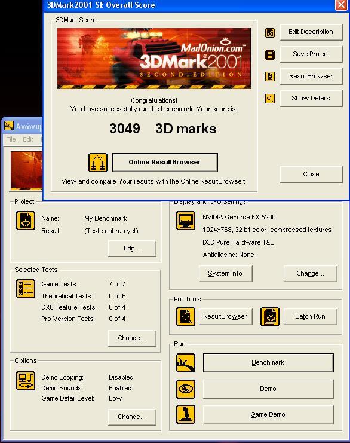The height and width of the screenshot is (443, 350).
Task: Open ResultBrowser from the score dialog
Action: click(x=311, y=76)
